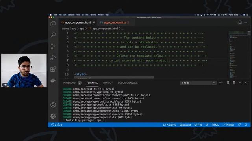Select the TERMINAL panel tab

pyautogui.click(x=92, y=83)
